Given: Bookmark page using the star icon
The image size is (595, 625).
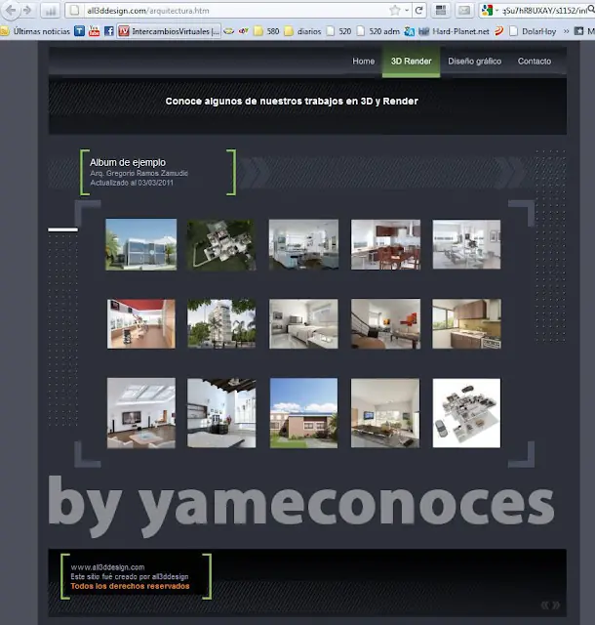Looking at the screenshot, I should [395, 11].
